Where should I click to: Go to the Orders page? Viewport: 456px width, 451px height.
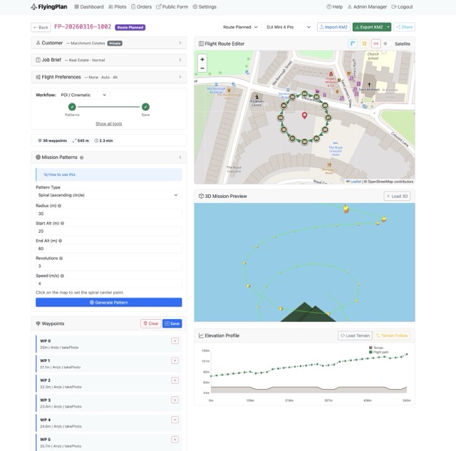pyautogui.click(x=141, y=6)
